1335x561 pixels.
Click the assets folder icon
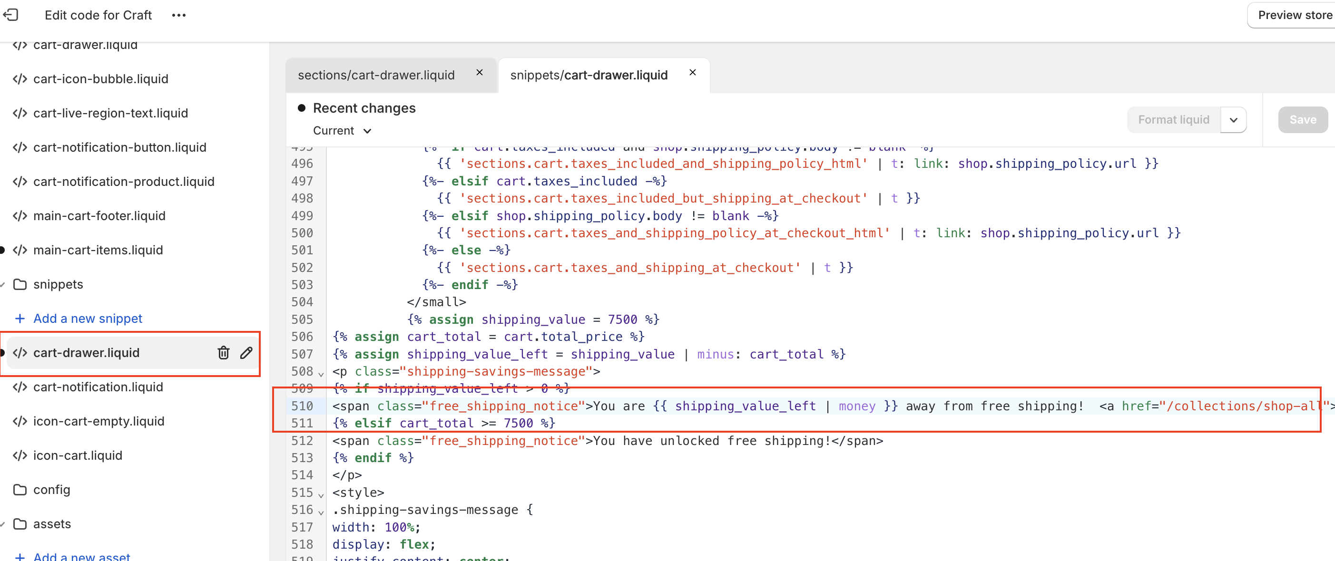coord(20,524)
